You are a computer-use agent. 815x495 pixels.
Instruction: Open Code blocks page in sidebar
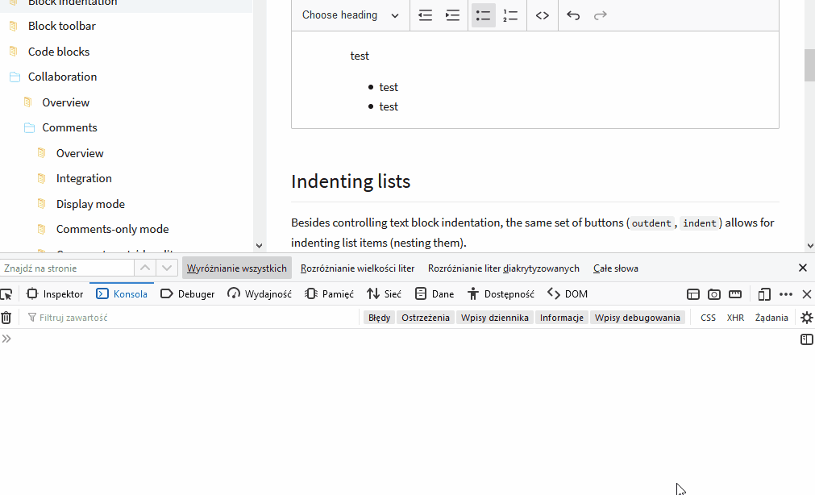click(x=59, y=52)
